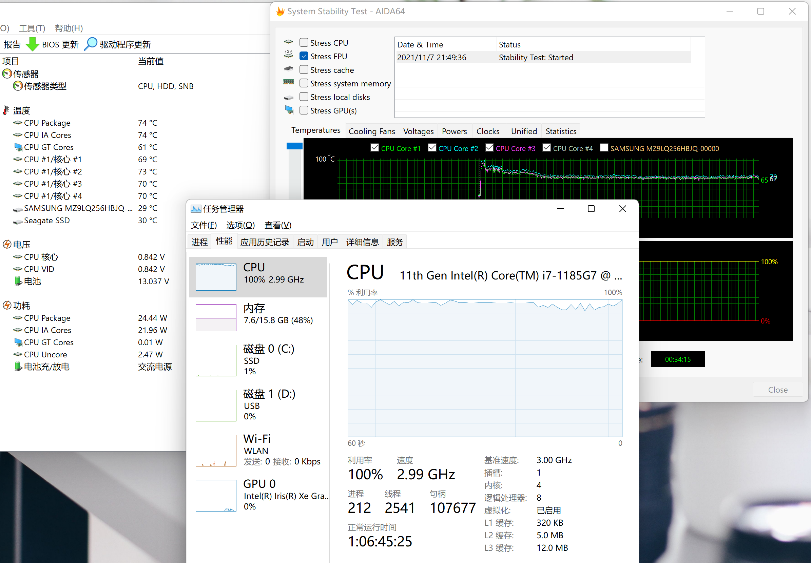
Task: Click the Close button in stability test
Action: click(778, 390)
